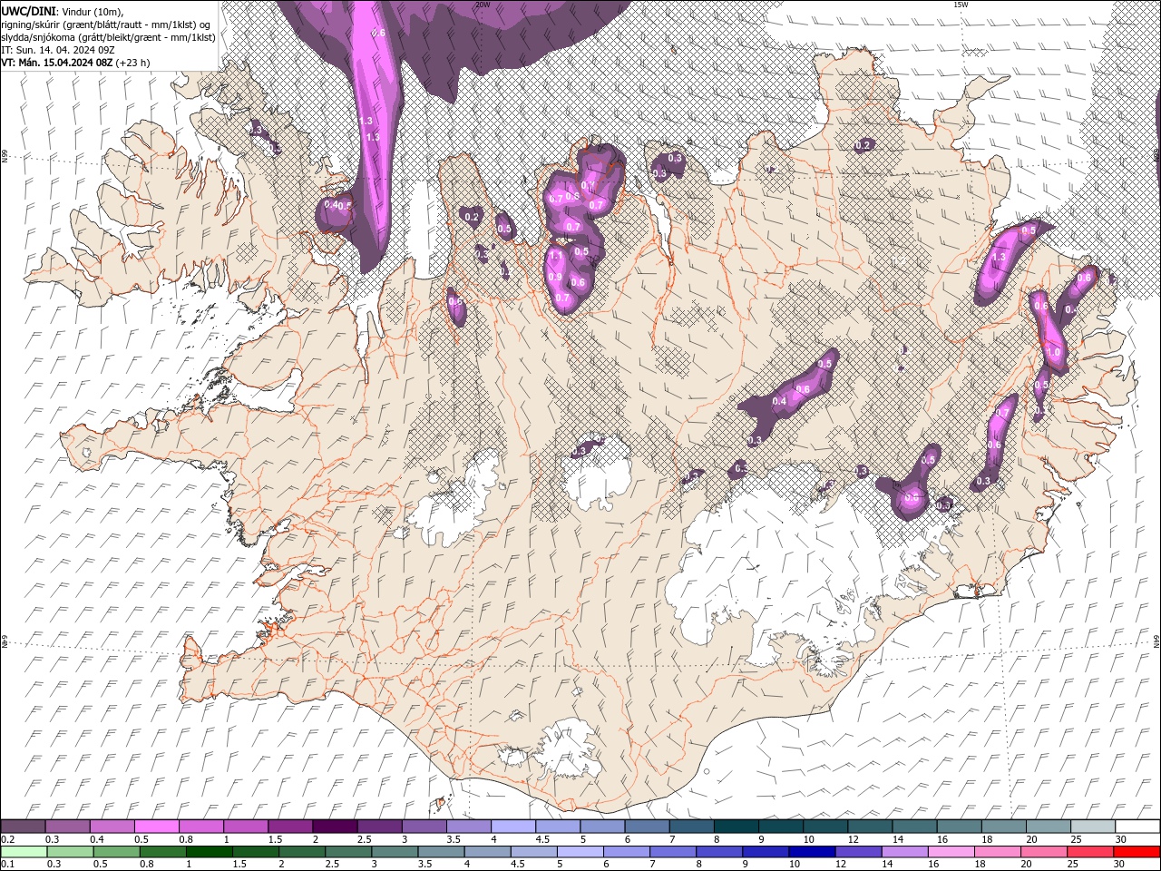Select the pale periwinkle snow swatch labeled 4
The width and height of the screenshot is (1161, 871).
(x=512, y=827)
